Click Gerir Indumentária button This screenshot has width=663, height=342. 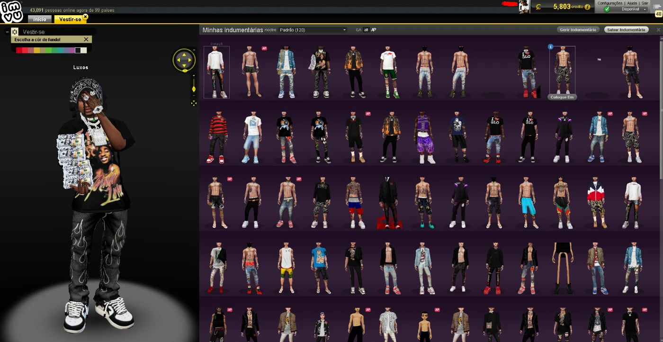click(x=578, y=30)
